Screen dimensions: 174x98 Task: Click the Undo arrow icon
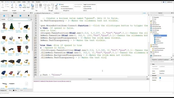point(8,2)
